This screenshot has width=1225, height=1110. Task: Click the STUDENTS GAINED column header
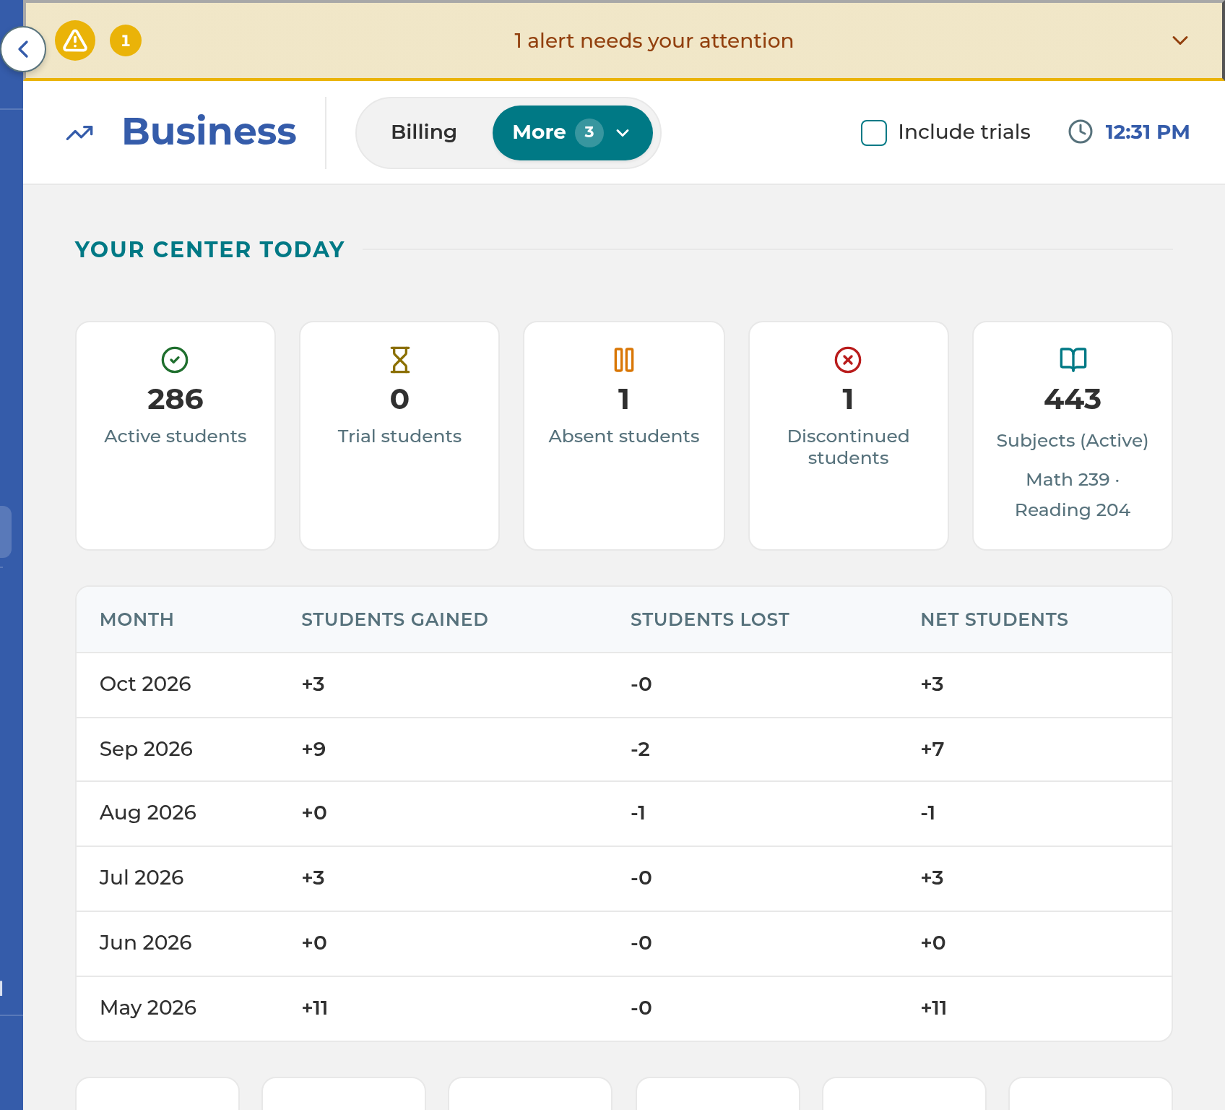pyautogui.click(x=394, y=619)
